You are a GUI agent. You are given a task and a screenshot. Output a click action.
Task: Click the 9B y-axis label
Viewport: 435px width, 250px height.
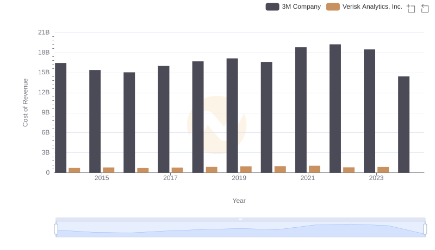coord(46,113)
